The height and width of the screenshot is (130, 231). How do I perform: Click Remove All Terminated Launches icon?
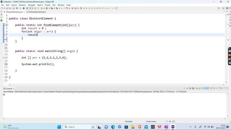(x=193, y=88)
